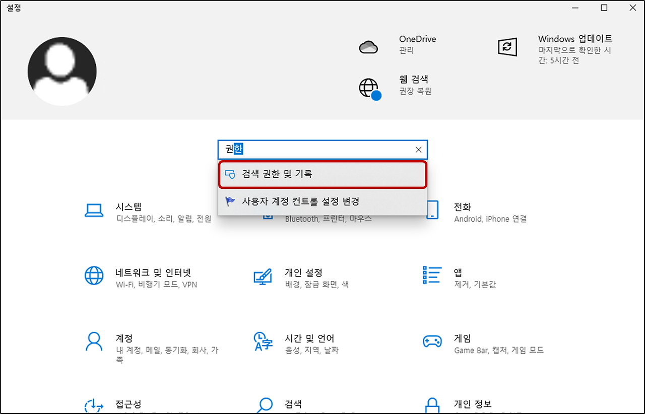Image resolution: width=645 pixels, height=414 pixels.
Task: Open the 게임 controller icon
Action: (432, 341)
